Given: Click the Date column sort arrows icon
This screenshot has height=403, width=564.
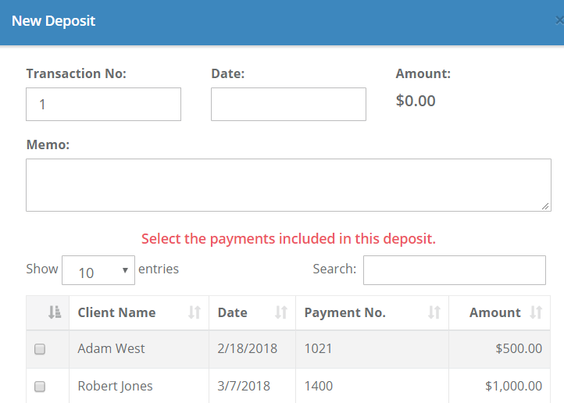Looking at the screenshot, I should pos(281,312).
